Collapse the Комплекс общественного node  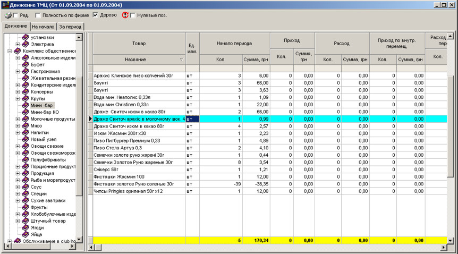click(x=10, y=51)
